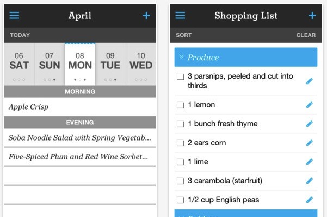Screen dimensions: 327x217
Task: Check off 1 lemon
Action: (180, 105)
